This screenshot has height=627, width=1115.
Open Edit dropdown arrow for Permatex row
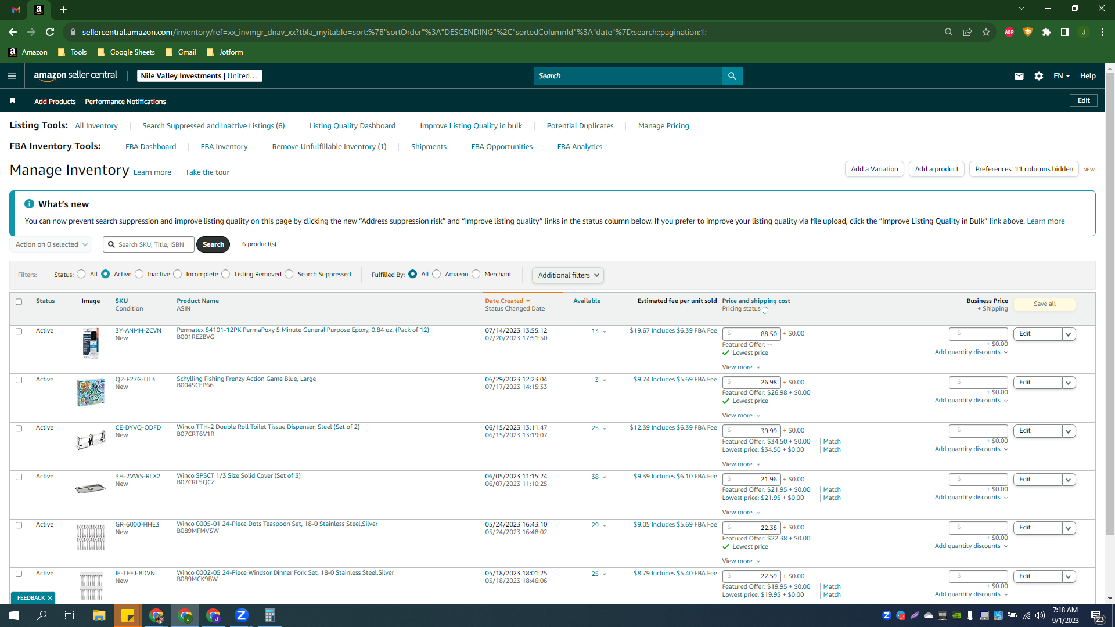(1069, 334)
